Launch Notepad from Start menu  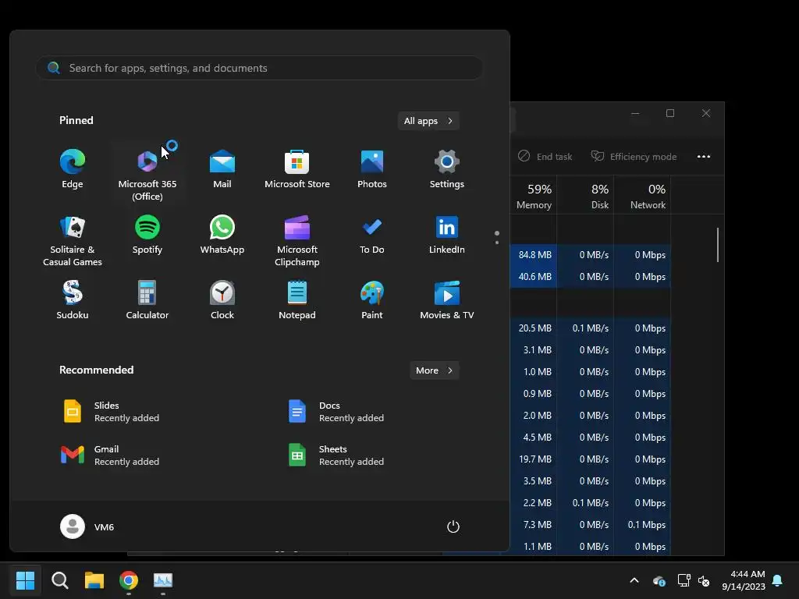pyautogui.click(x=297, y=300)
